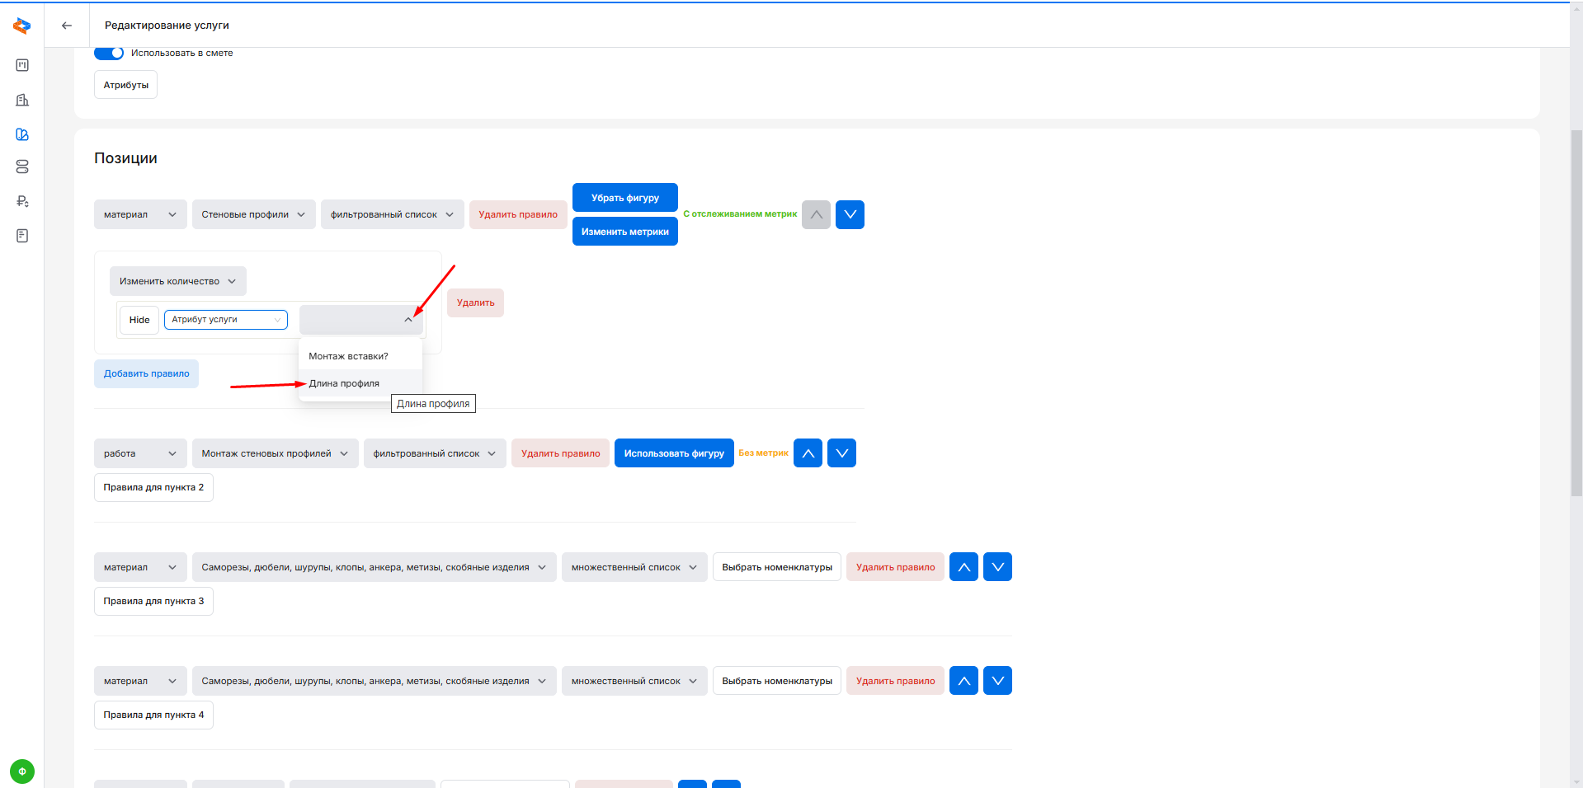Expand the Изменить количество dropdown

[177, 281]
